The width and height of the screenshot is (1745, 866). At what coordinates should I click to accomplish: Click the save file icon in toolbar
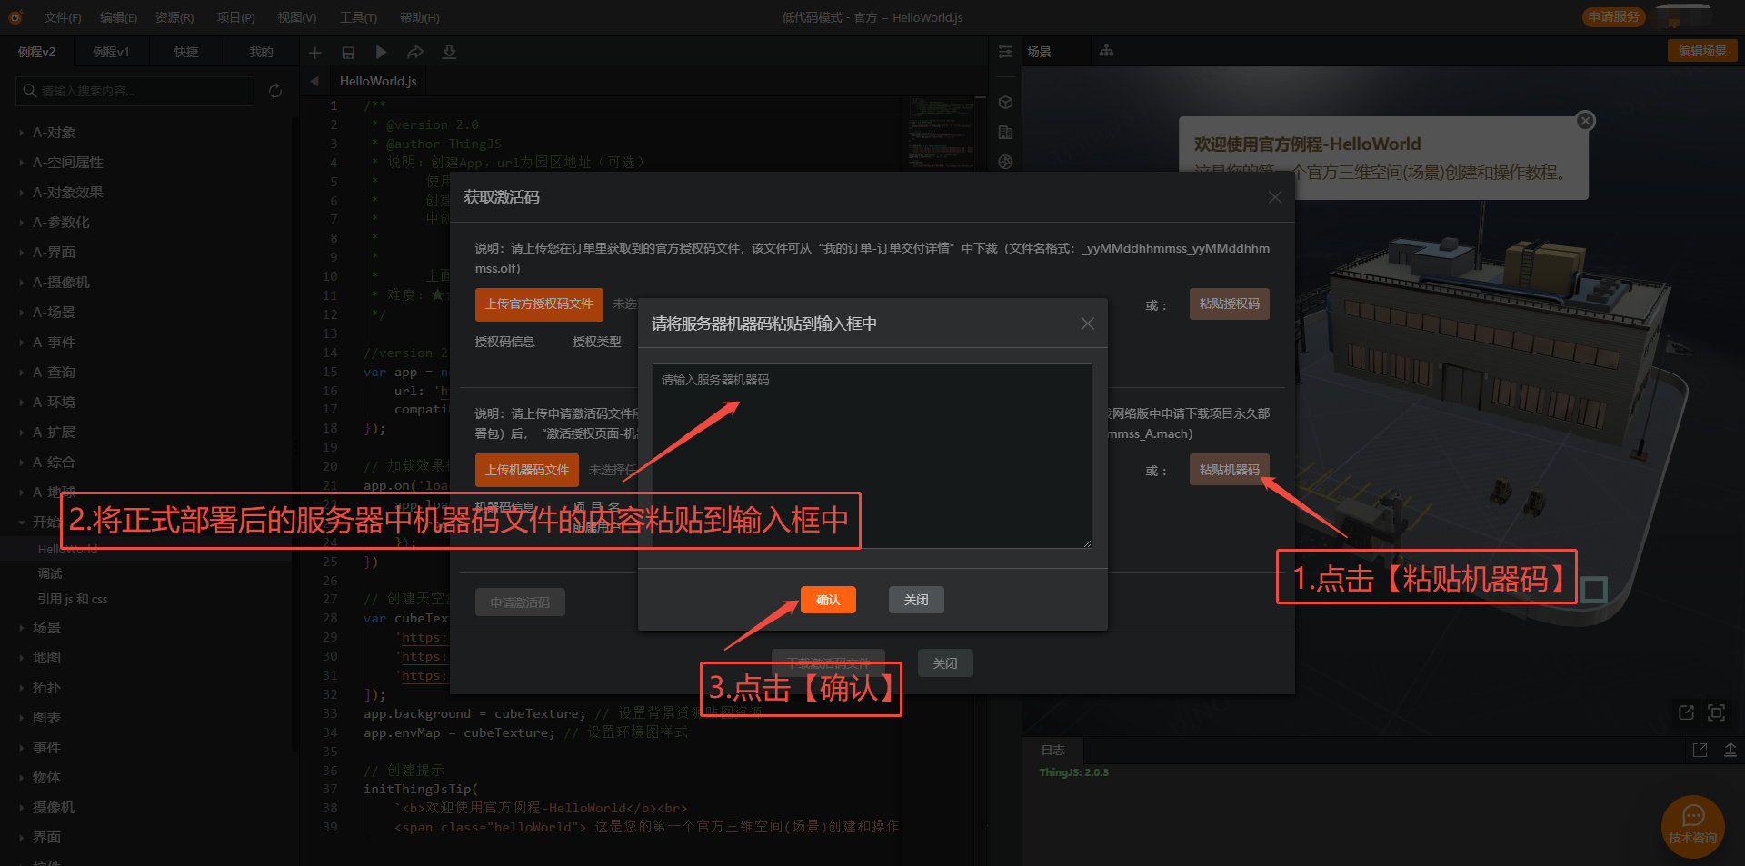pos(348,53)
